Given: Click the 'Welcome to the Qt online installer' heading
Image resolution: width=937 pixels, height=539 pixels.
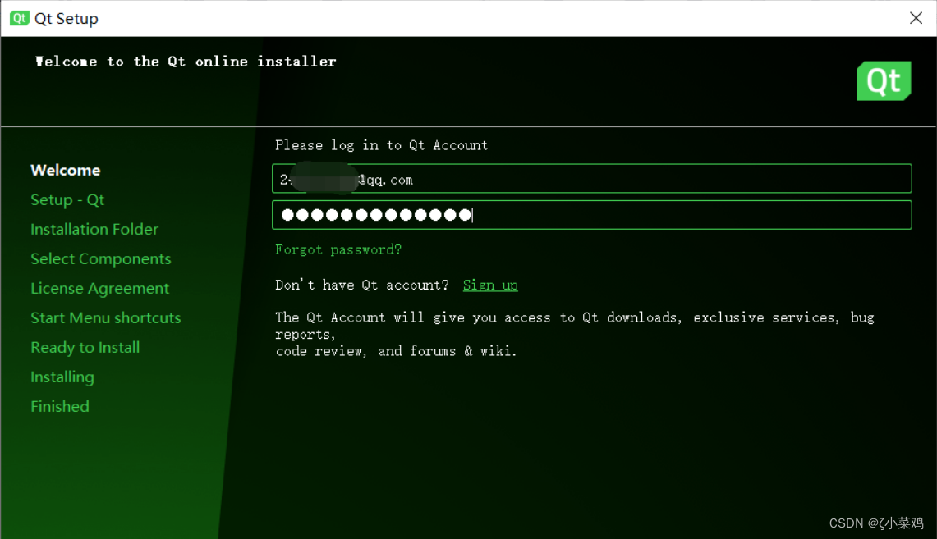Looking at the screenshot, I should (186, 62).
